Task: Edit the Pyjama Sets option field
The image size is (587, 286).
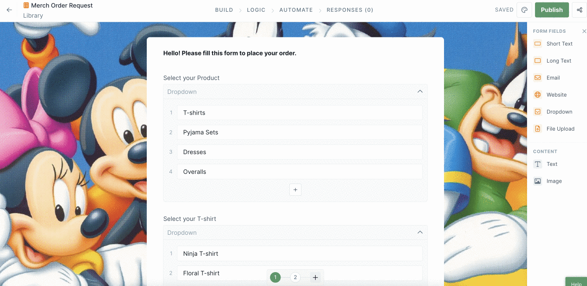Action: click(x=299, y=132)
